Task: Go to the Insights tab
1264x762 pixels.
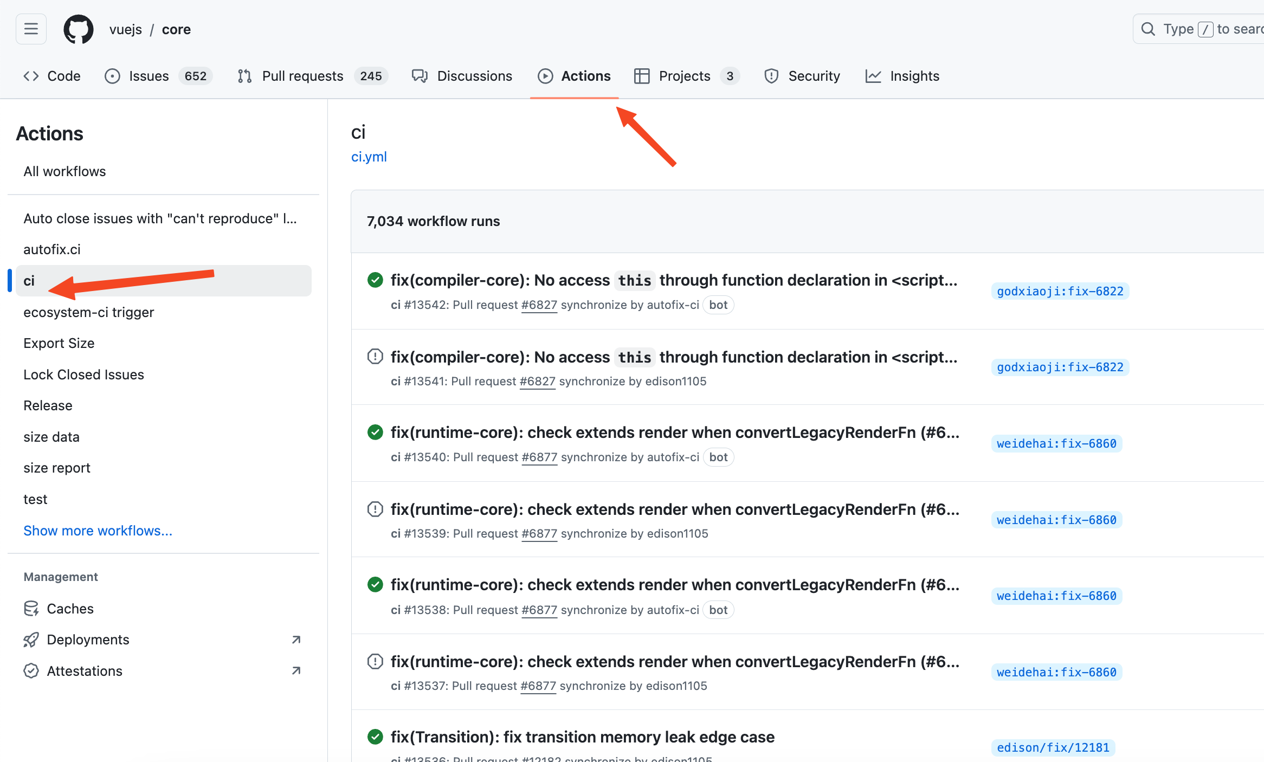Action: coord(914,76)
